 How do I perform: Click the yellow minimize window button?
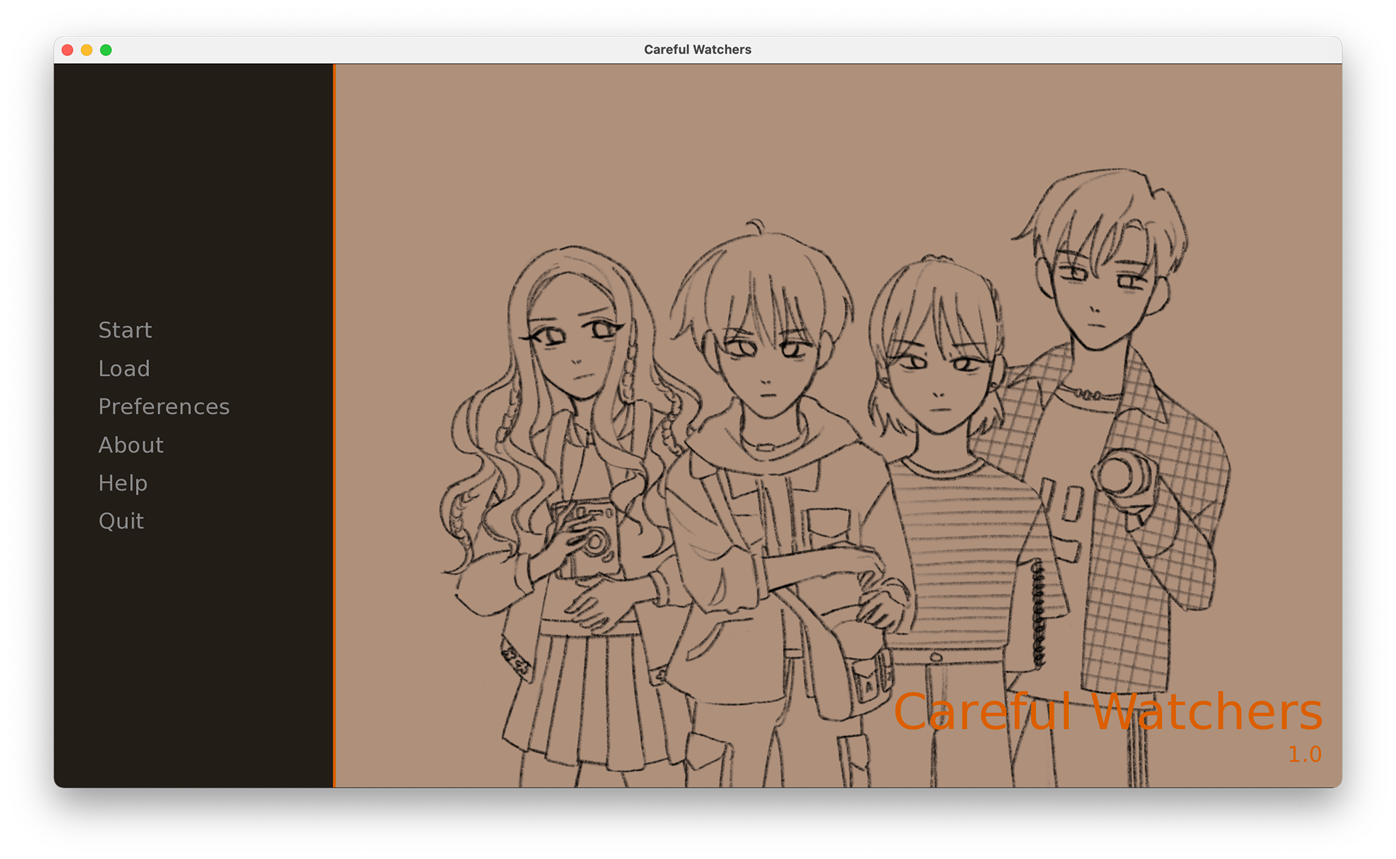[87, 49]
